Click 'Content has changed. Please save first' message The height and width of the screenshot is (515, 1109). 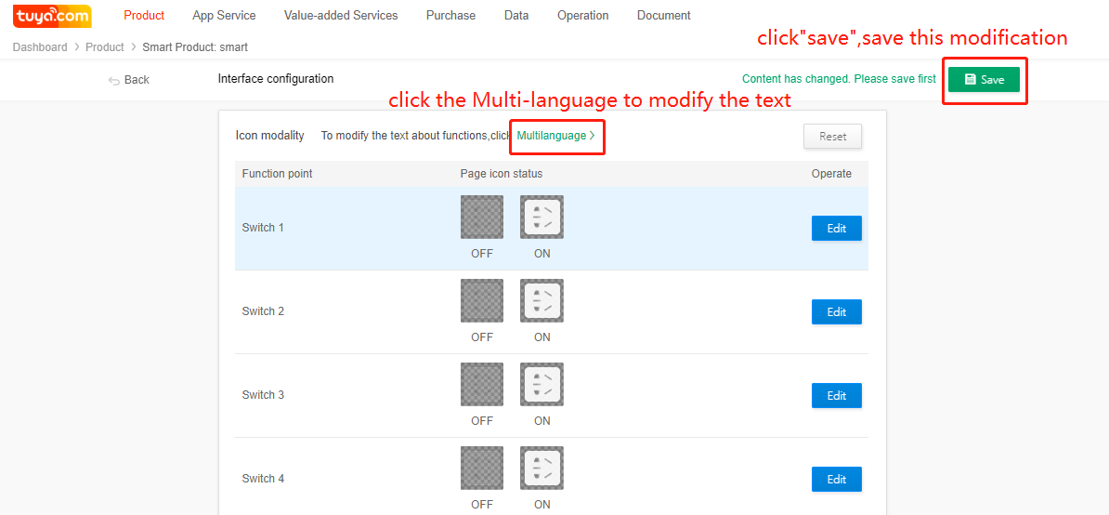click(839, 79)
